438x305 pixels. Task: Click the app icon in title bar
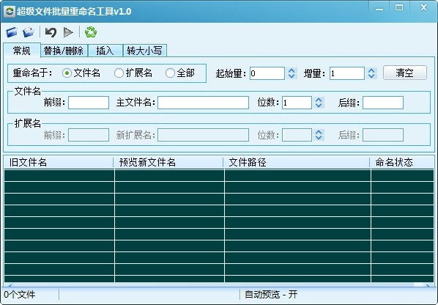(10, 12)
